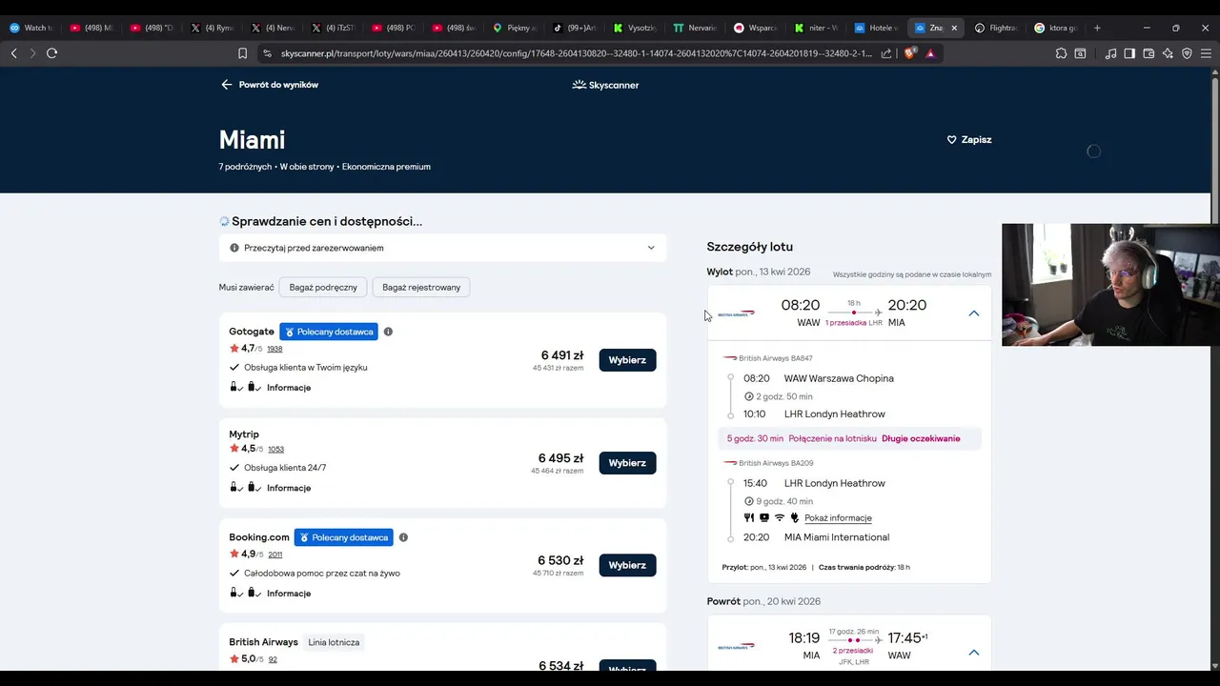Collapse outbound flight details chevron

974,313
